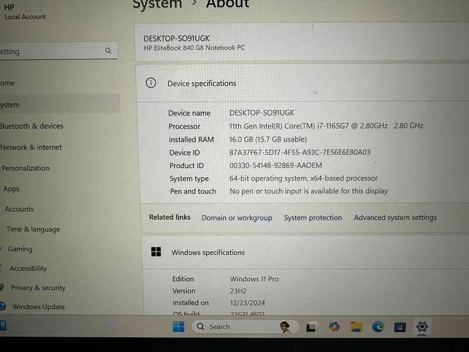Click the Privacy & security shield icon
Image resolution: width=469 pixels, height=352 pixels.
(2, 287)
